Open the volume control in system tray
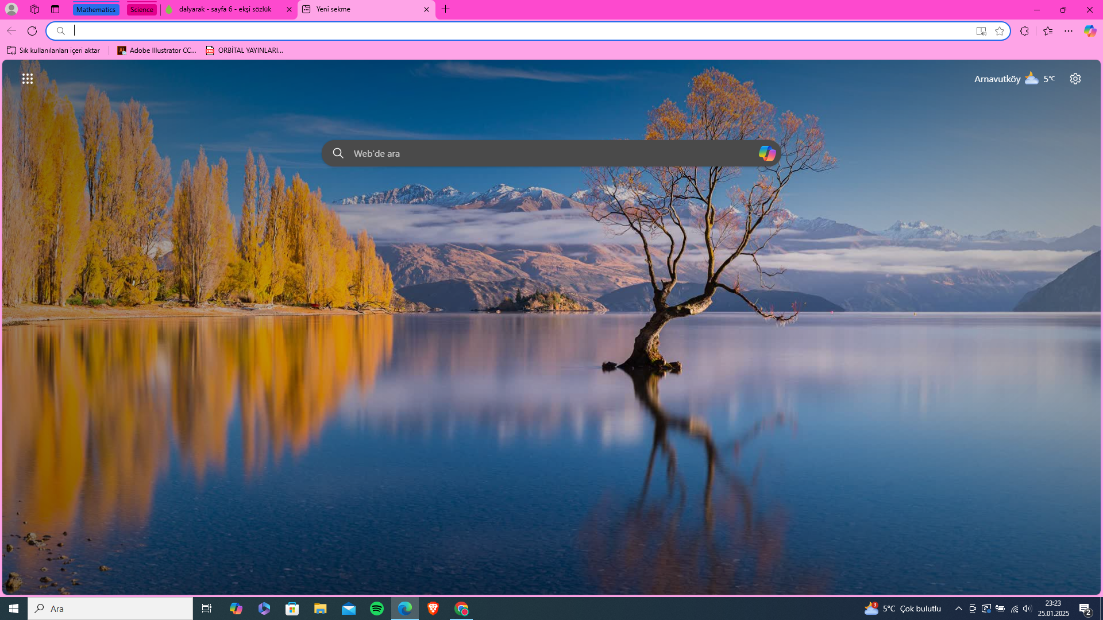1103x620 pixels. [1027, 609]
